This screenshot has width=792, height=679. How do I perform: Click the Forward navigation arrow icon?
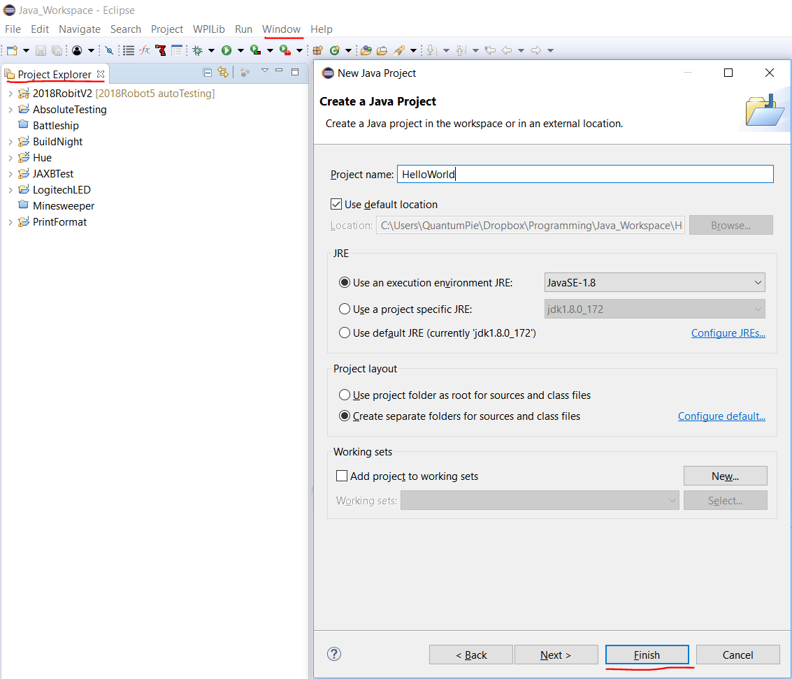(536, 50)
